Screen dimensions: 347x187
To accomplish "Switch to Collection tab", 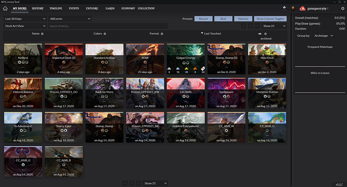I will [x=146, y=8].
